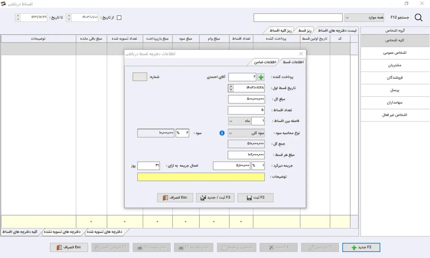Select سهامداران group
Viewport: 430px width, 258px height.
click(x=395, y=102)
